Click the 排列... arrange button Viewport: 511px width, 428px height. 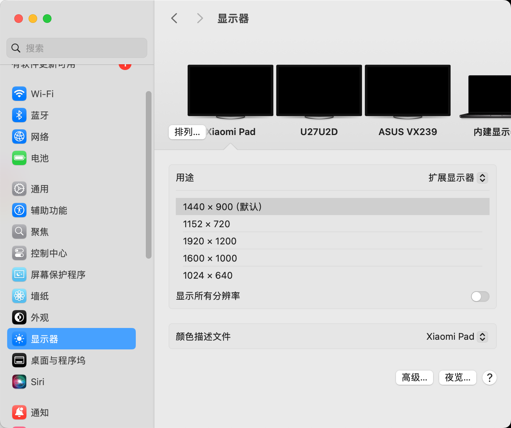pos(187,132)
